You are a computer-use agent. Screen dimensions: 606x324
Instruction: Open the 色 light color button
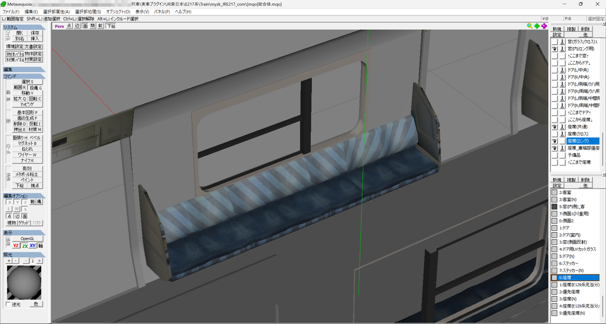36,304
